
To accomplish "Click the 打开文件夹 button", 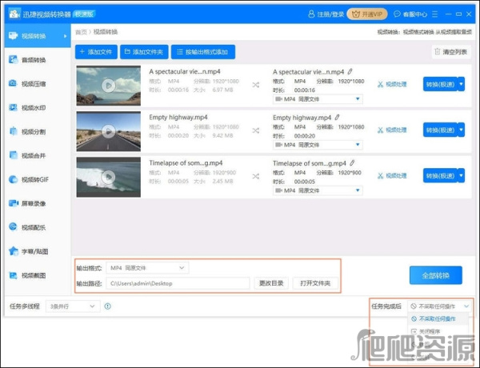I will click(x=315, y=283).
